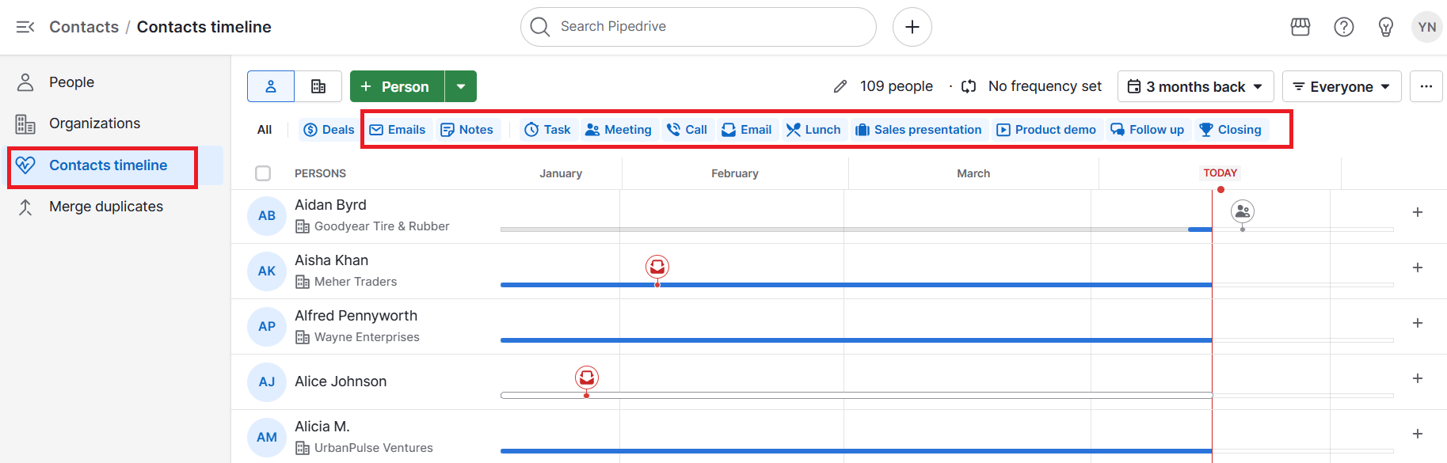
Task: Click the Contacts breadcrumb link
Action: click(84, 27)
